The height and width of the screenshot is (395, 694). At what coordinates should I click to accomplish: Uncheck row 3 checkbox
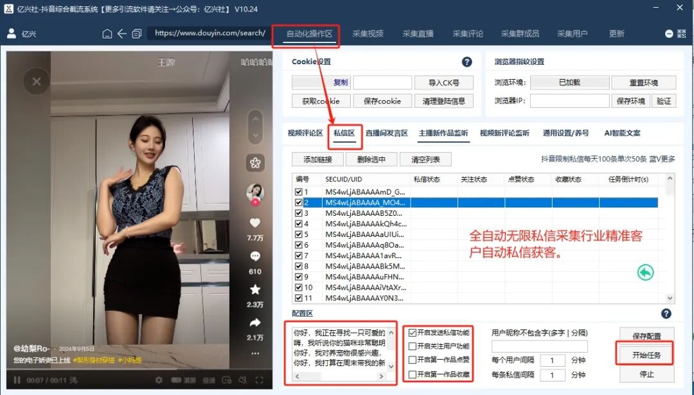(x=298, y=213)
